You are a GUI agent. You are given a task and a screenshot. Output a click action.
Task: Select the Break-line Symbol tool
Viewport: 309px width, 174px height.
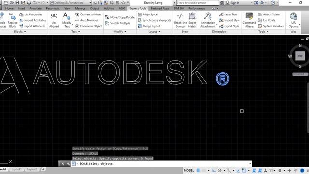click(x=181, y=20)
